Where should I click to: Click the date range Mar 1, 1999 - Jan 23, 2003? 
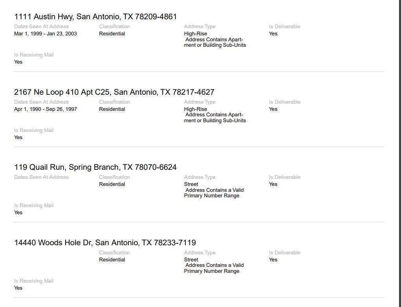[46, 34]
